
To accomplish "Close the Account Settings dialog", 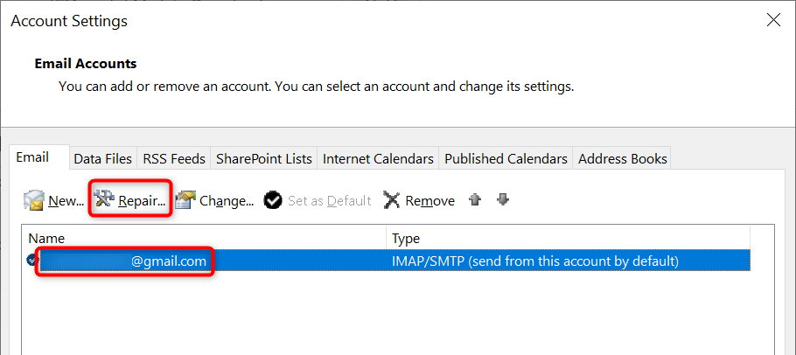I will (x=772, y=20).
